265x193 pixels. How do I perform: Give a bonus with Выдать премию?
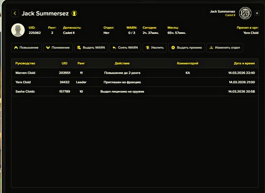187,48
